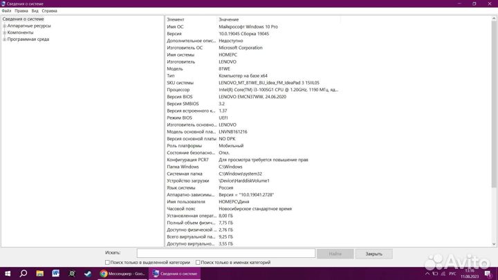This screenshot has height=280, width=498.
Task: Select the Режим BIOS row
Action: pos(252,118)
